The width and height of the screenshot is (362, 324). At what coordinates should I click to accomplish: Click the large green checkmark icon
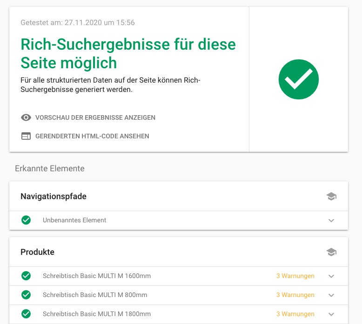coord(298,79)
